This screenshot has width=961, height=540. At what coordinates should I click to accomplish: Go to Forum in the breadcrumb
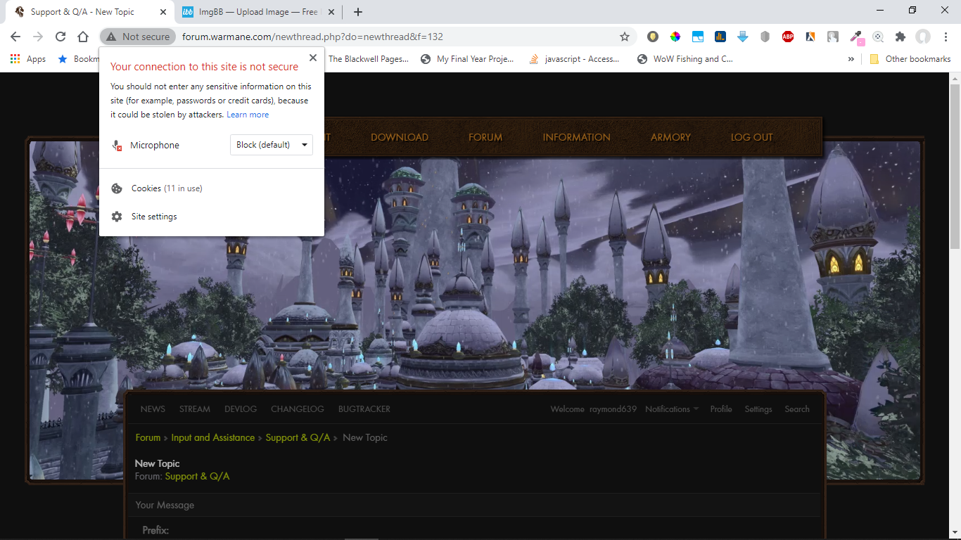tap(148, 437)
